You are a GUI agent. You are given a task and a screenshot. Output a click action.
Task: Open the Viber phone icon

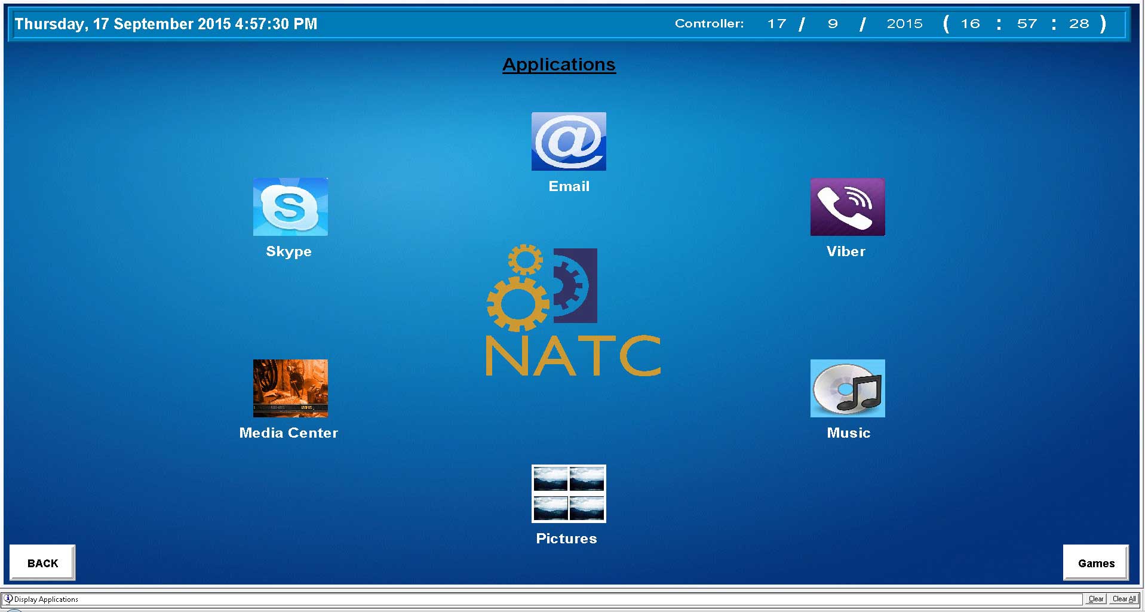pos(847,207)
